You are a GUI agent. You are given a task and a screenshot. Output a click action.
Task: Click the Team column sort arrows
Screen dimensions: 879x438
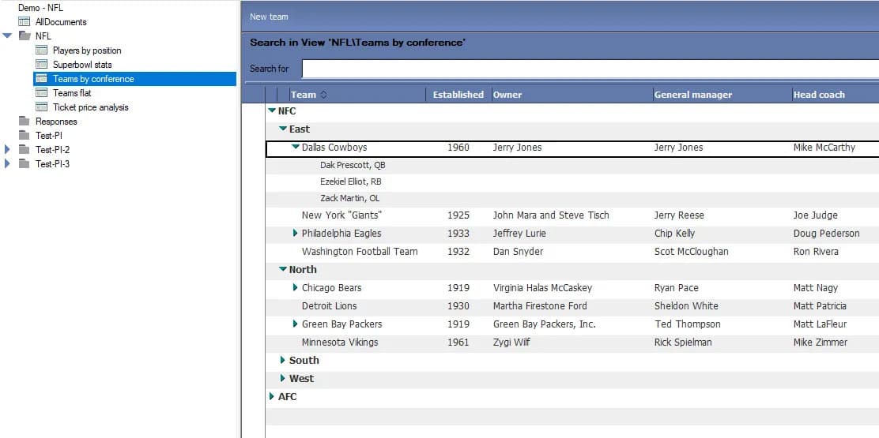(x=323, y=95)
